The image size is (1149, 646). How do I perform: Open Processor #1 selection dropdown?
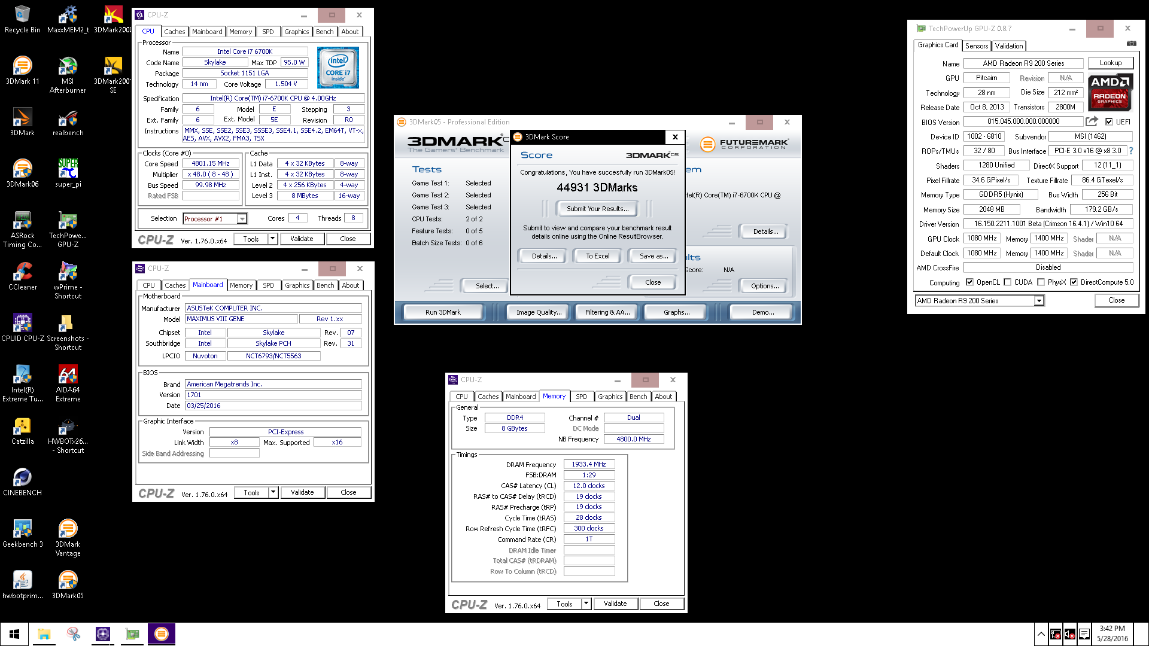pyautogui.click(x=242, y=219)
